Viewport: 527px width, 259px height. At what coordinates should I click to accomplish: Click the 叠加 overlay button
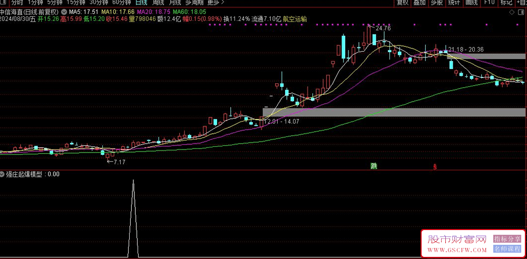[419, 3]
